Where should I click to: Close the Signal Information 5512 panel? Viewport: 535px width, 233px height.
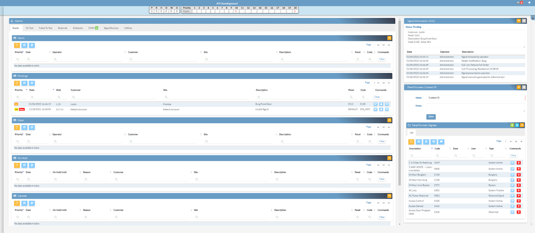tap(524, 21)
